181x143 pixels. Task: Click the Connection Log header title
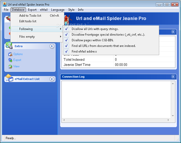[73, 77]
